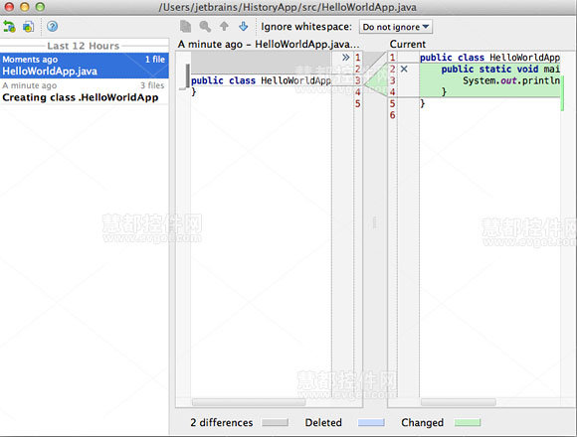Click the 'A minute ago – HelloWorldApp.java' pane title
The image size is (577, 437).
(x=269, y=44)
